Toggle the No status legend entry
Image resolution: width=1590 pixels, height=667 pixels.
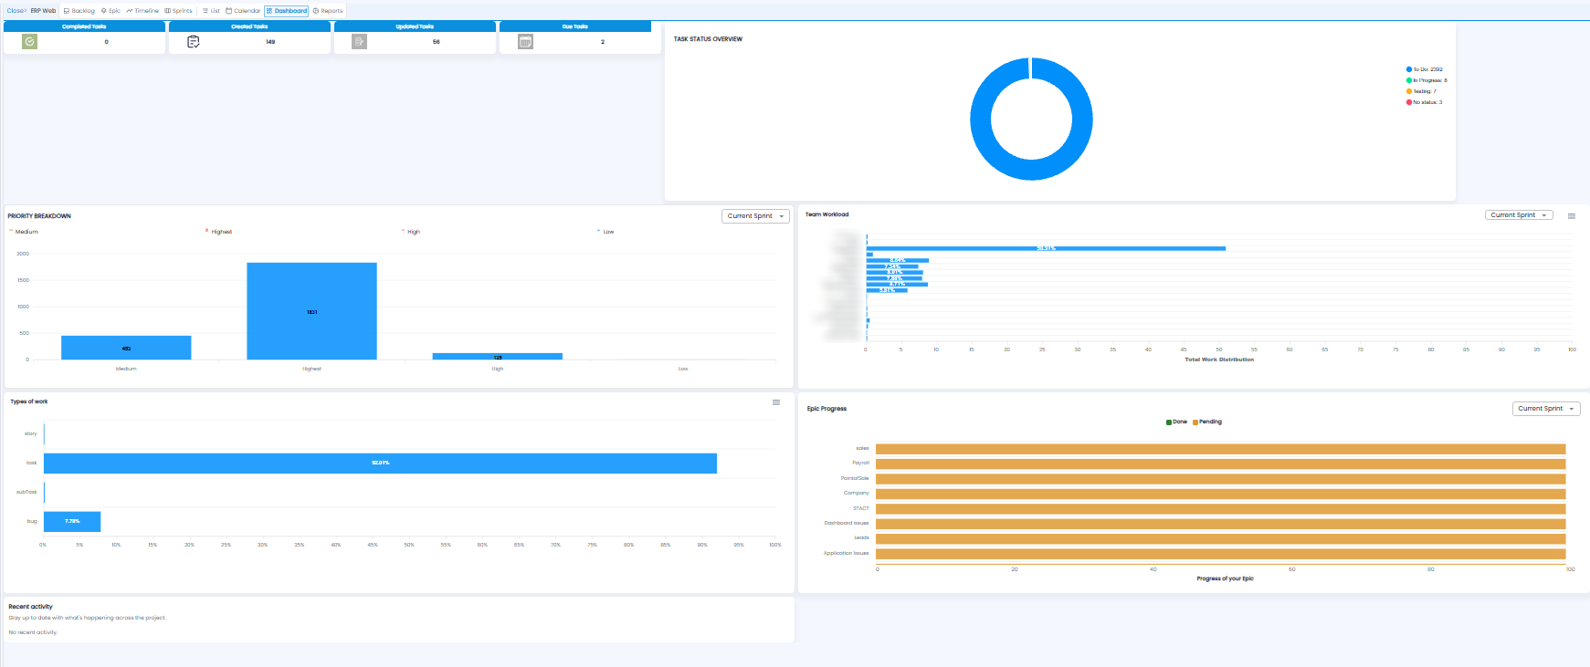point(1425,102)
